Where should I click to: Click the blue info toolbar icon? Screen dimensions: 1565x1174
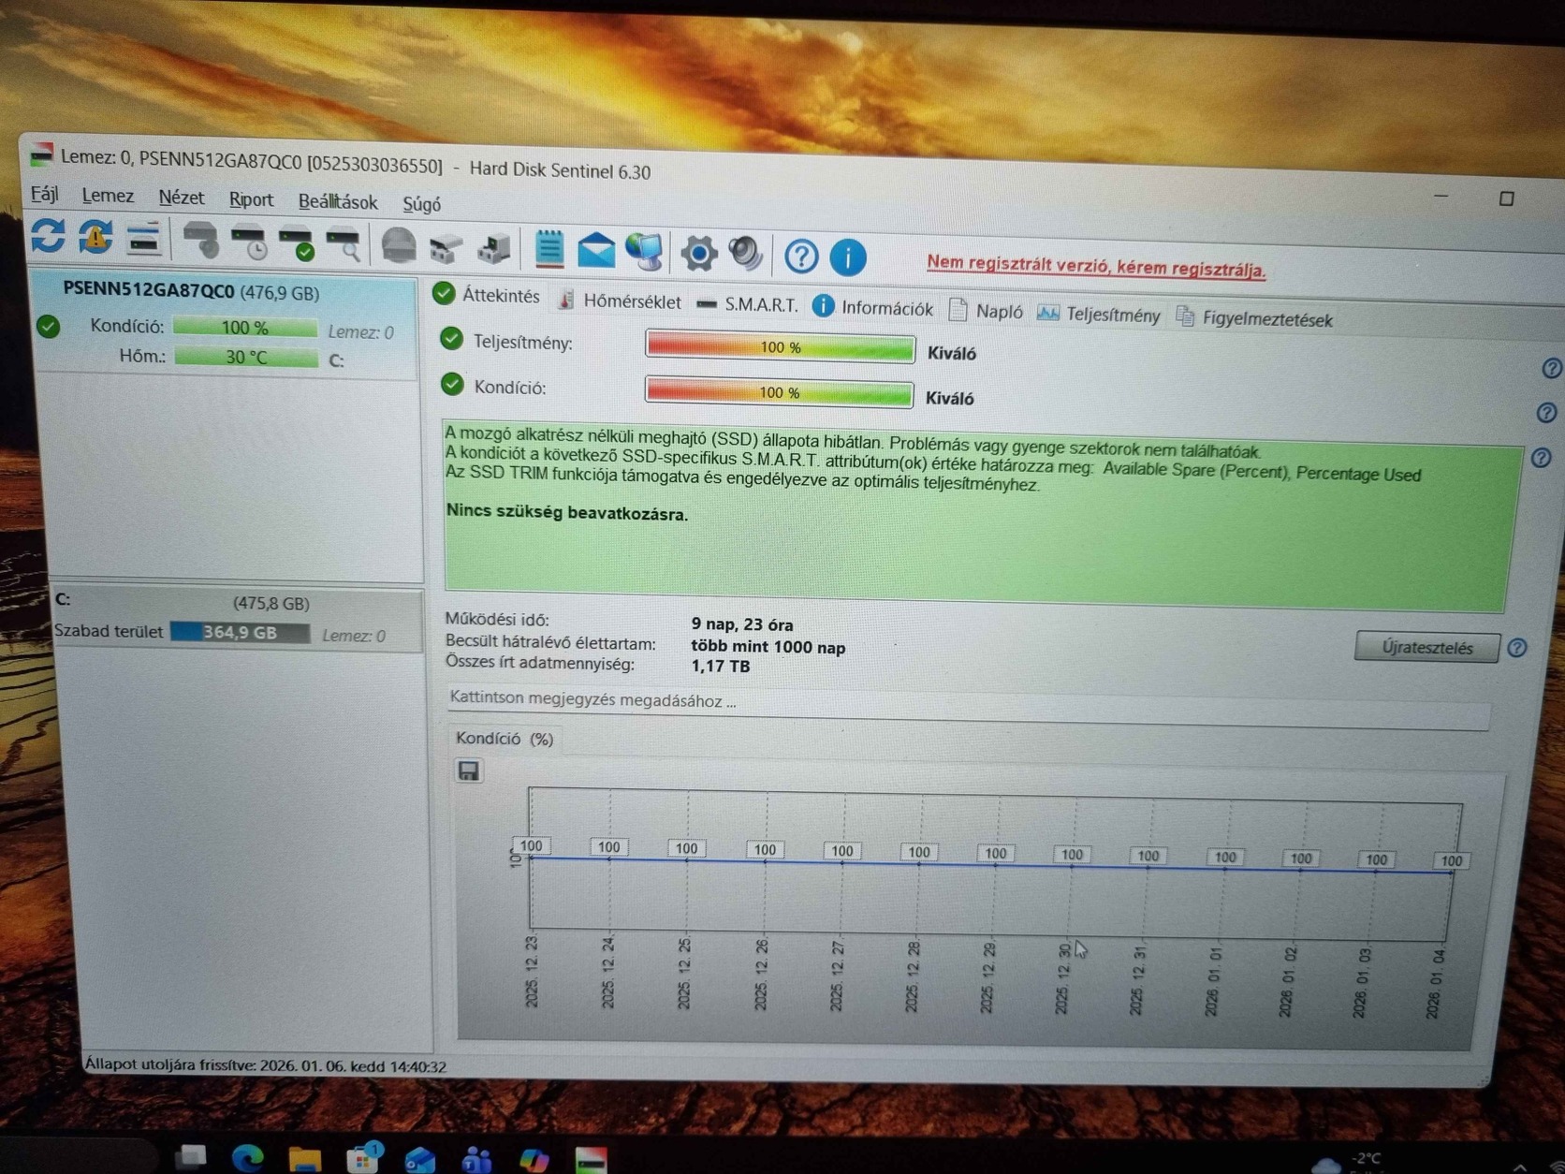point(848,257)
